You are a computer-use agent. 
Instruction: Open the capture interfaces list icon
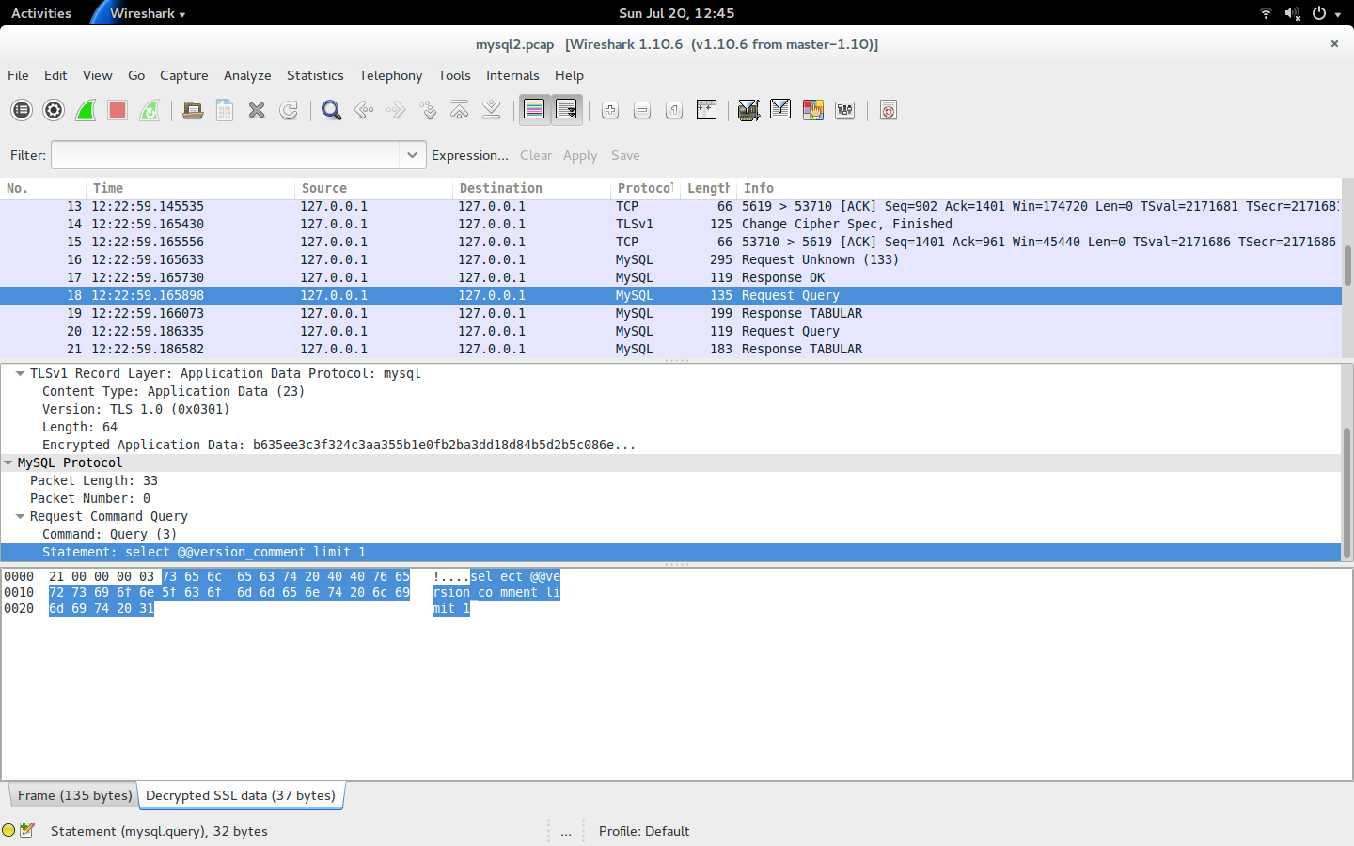[x=22, y=110]
